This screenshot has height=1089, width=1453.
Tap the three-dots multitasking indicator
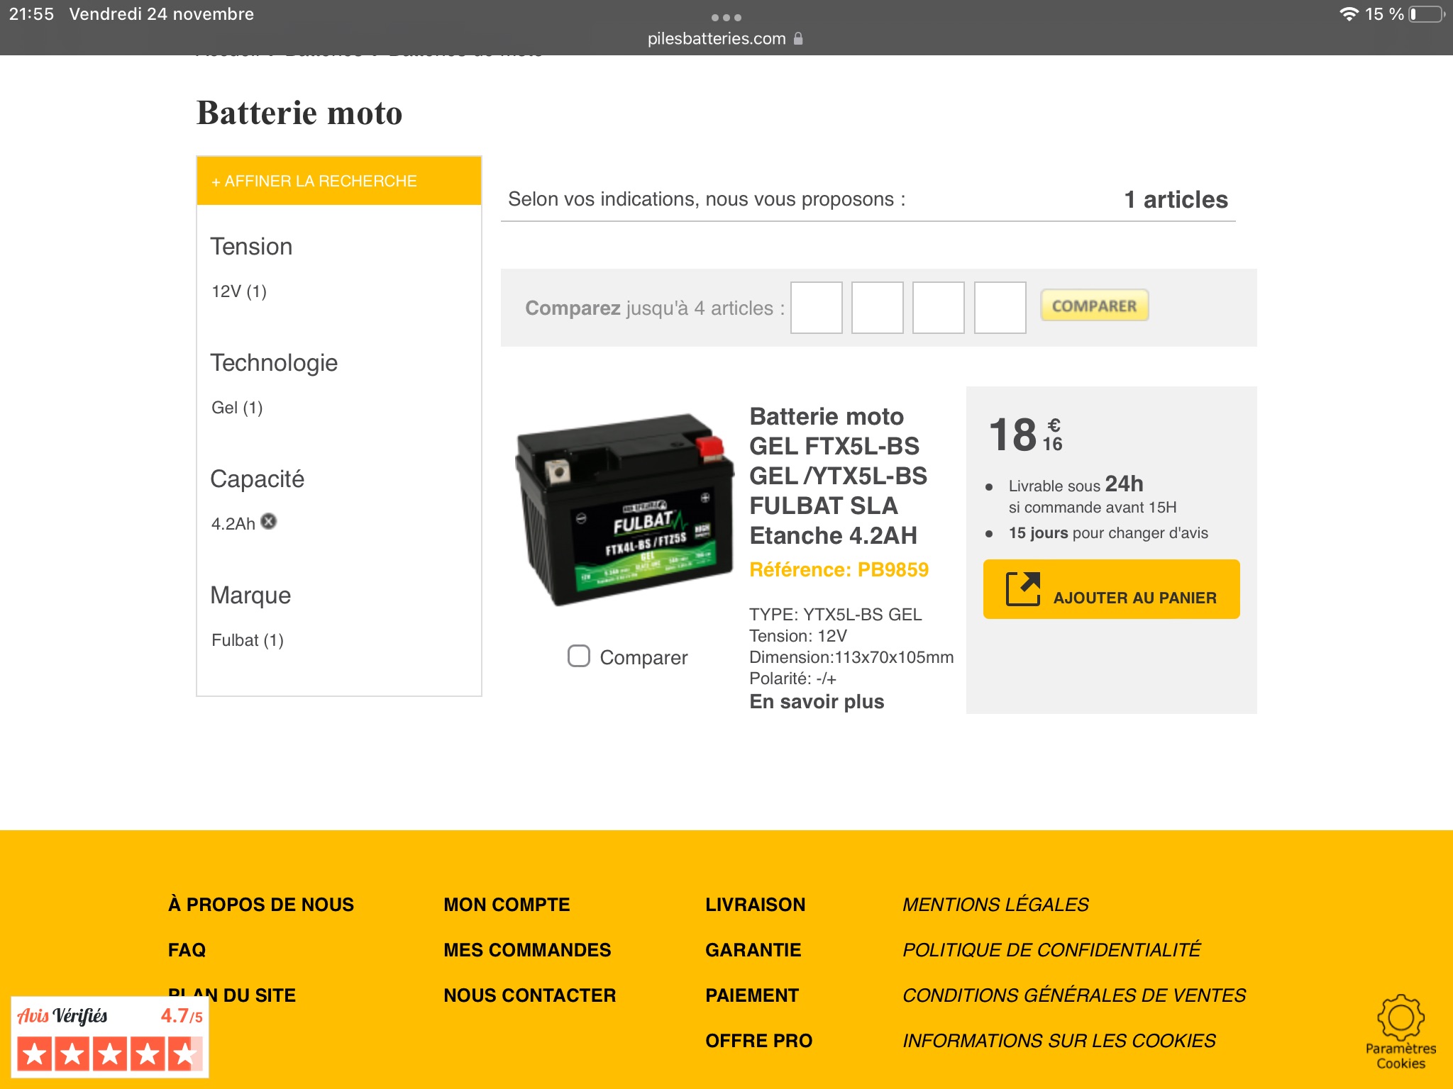tap(726, 17)
